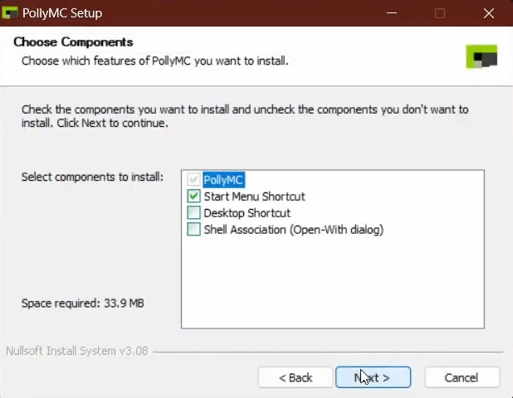Click the greyed-out maximize button
The width and height of the screenshot is (513, 398).
coord(440,13)
